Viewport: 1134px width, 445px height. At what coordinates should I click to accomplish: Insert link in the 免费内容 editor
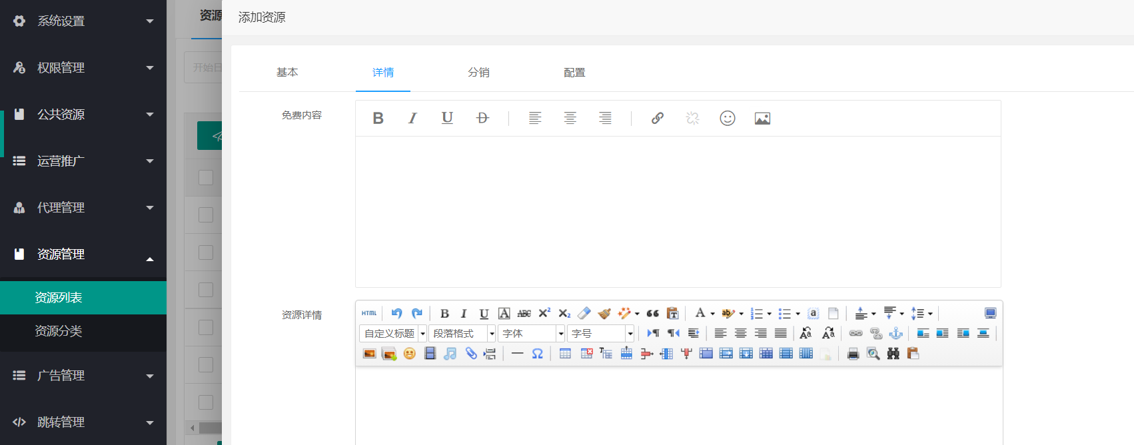click(x=658, y=118)
